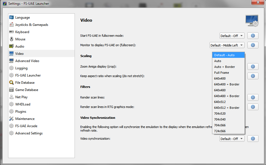Click the Mouse icon in sidebar

click(11, 39)
